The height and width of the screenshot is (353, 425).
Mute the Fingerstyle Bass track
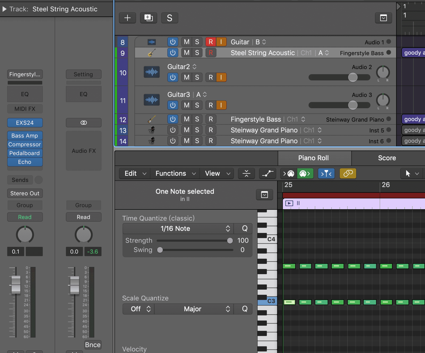[187, 119]
